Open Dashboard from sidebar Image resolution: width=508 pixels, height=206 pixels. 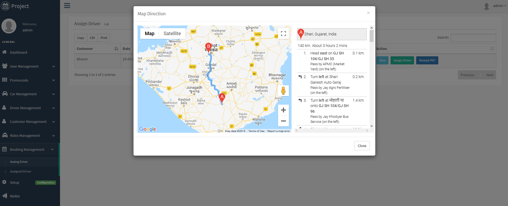tap(30, 52)
